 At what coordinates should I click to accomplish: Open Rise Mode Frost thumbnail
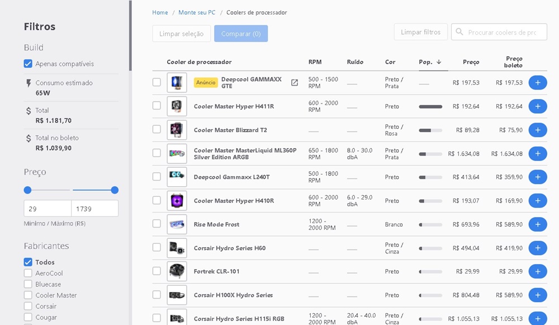pyautogui.click(x=177, y=224)
